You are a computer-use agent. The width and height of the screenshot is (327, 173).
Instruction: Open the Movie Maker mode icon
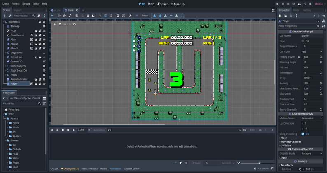click(310, 4)
